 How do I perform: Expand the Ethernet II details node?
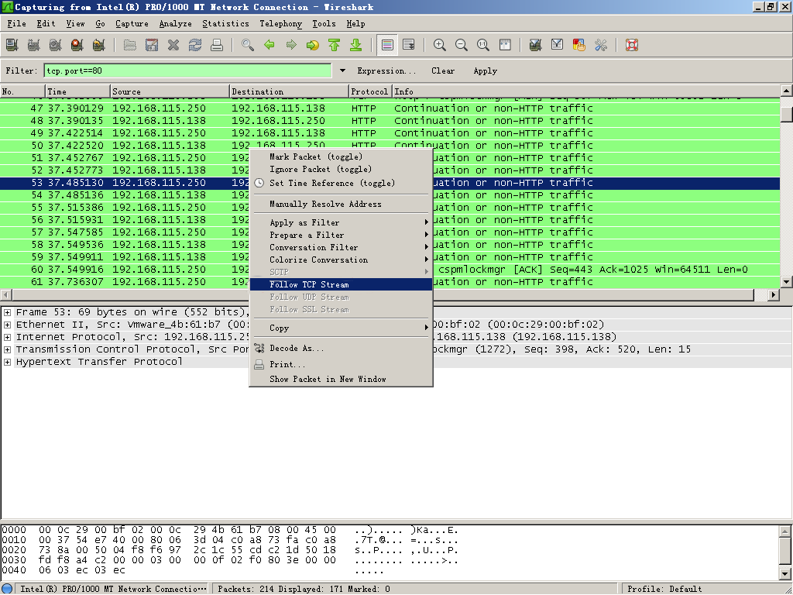pyautogui.click(x=7, y=325)
